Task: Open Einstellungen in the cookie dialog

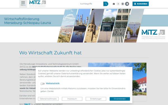Action: pyautogui.click(x=96, y=99)
